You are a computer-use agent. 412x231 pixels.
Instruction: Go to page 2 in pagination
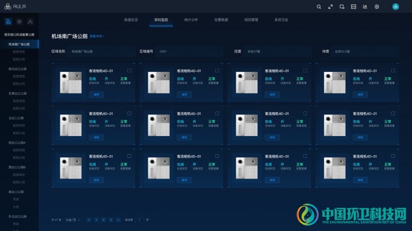[x=103, y=219]
